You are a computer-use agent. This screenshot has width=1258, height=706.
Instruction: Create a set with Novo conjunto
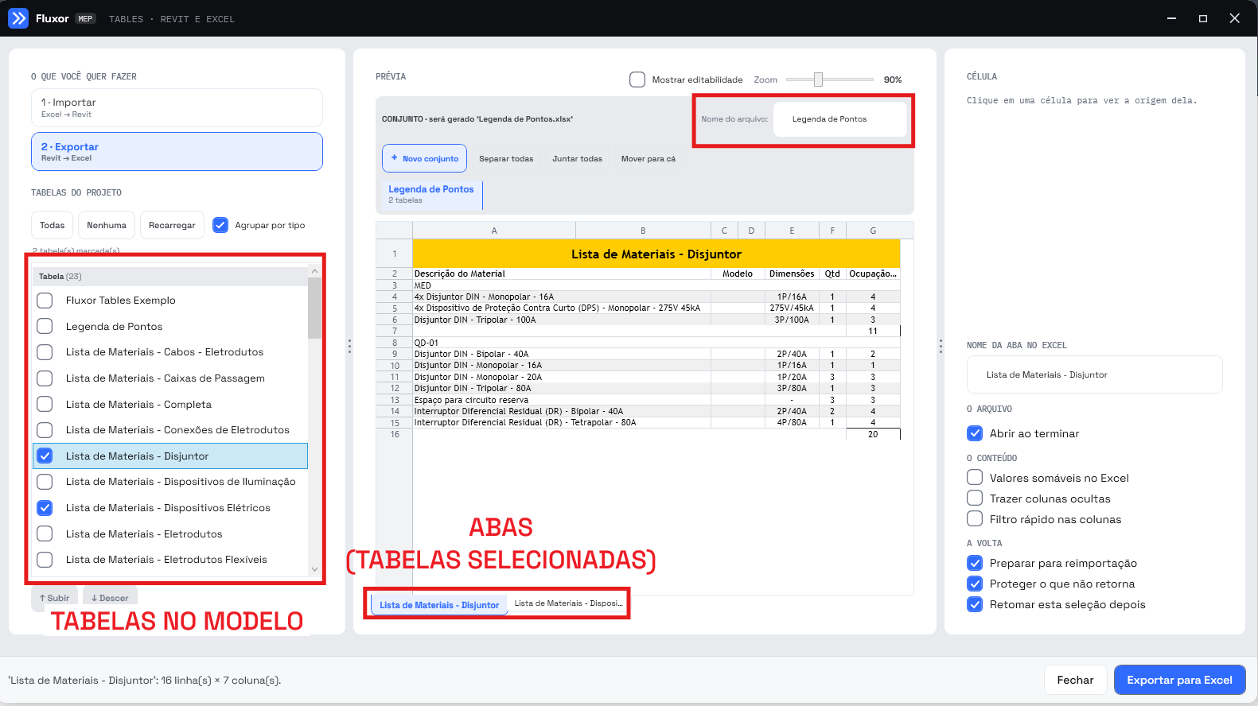424,158
